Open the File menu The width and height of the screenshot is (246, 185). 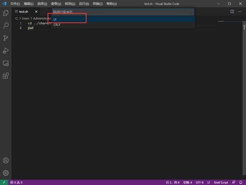[15, 3]
